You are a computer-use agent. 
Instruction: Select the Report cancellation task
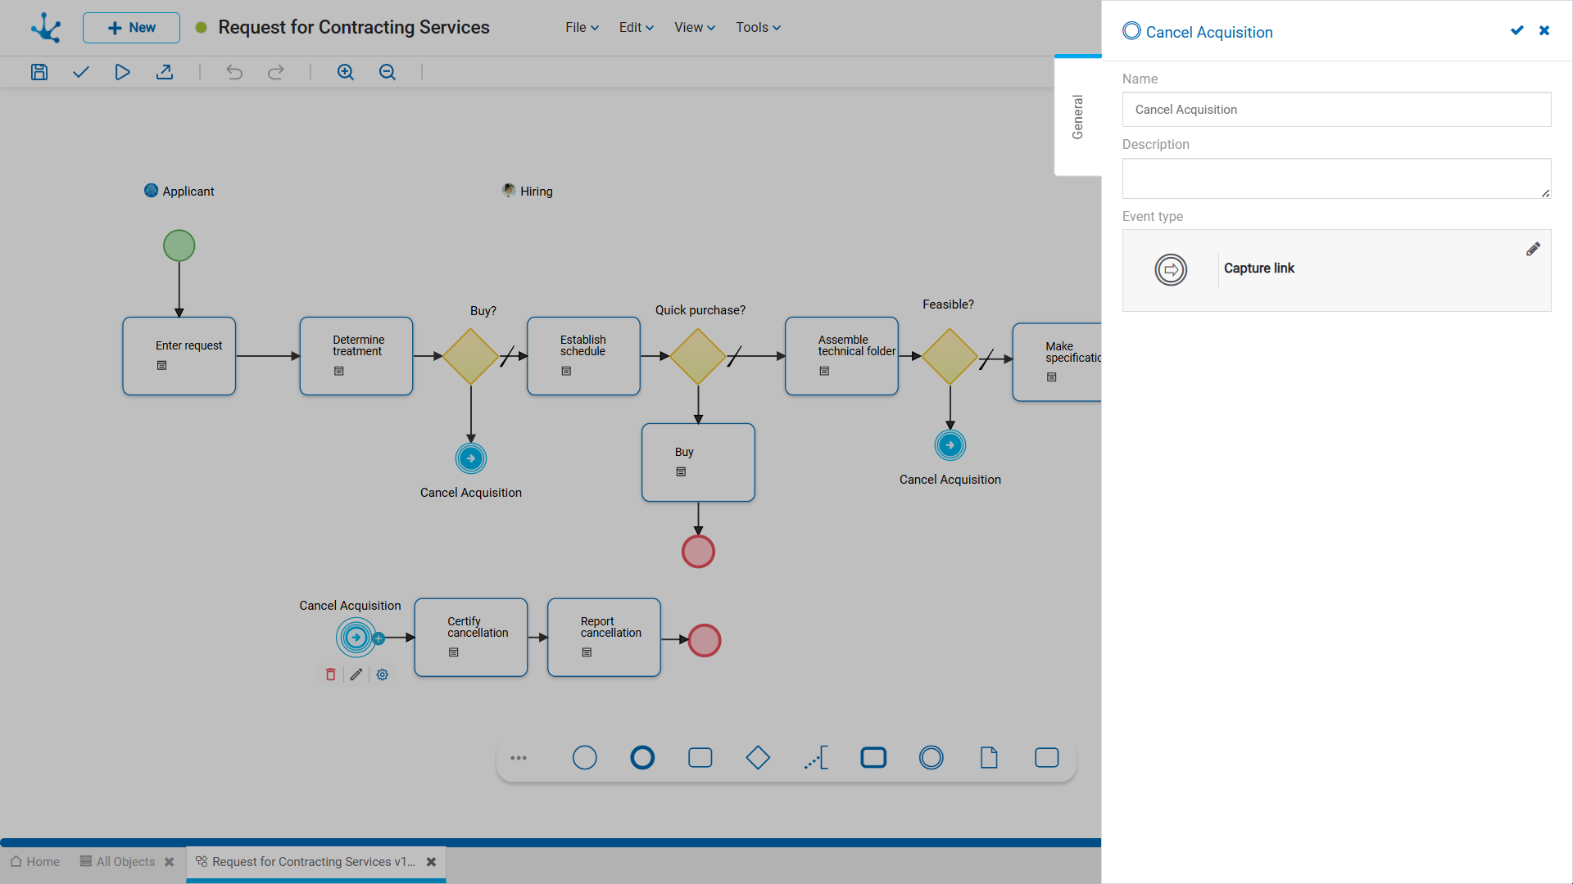point(604,638)
